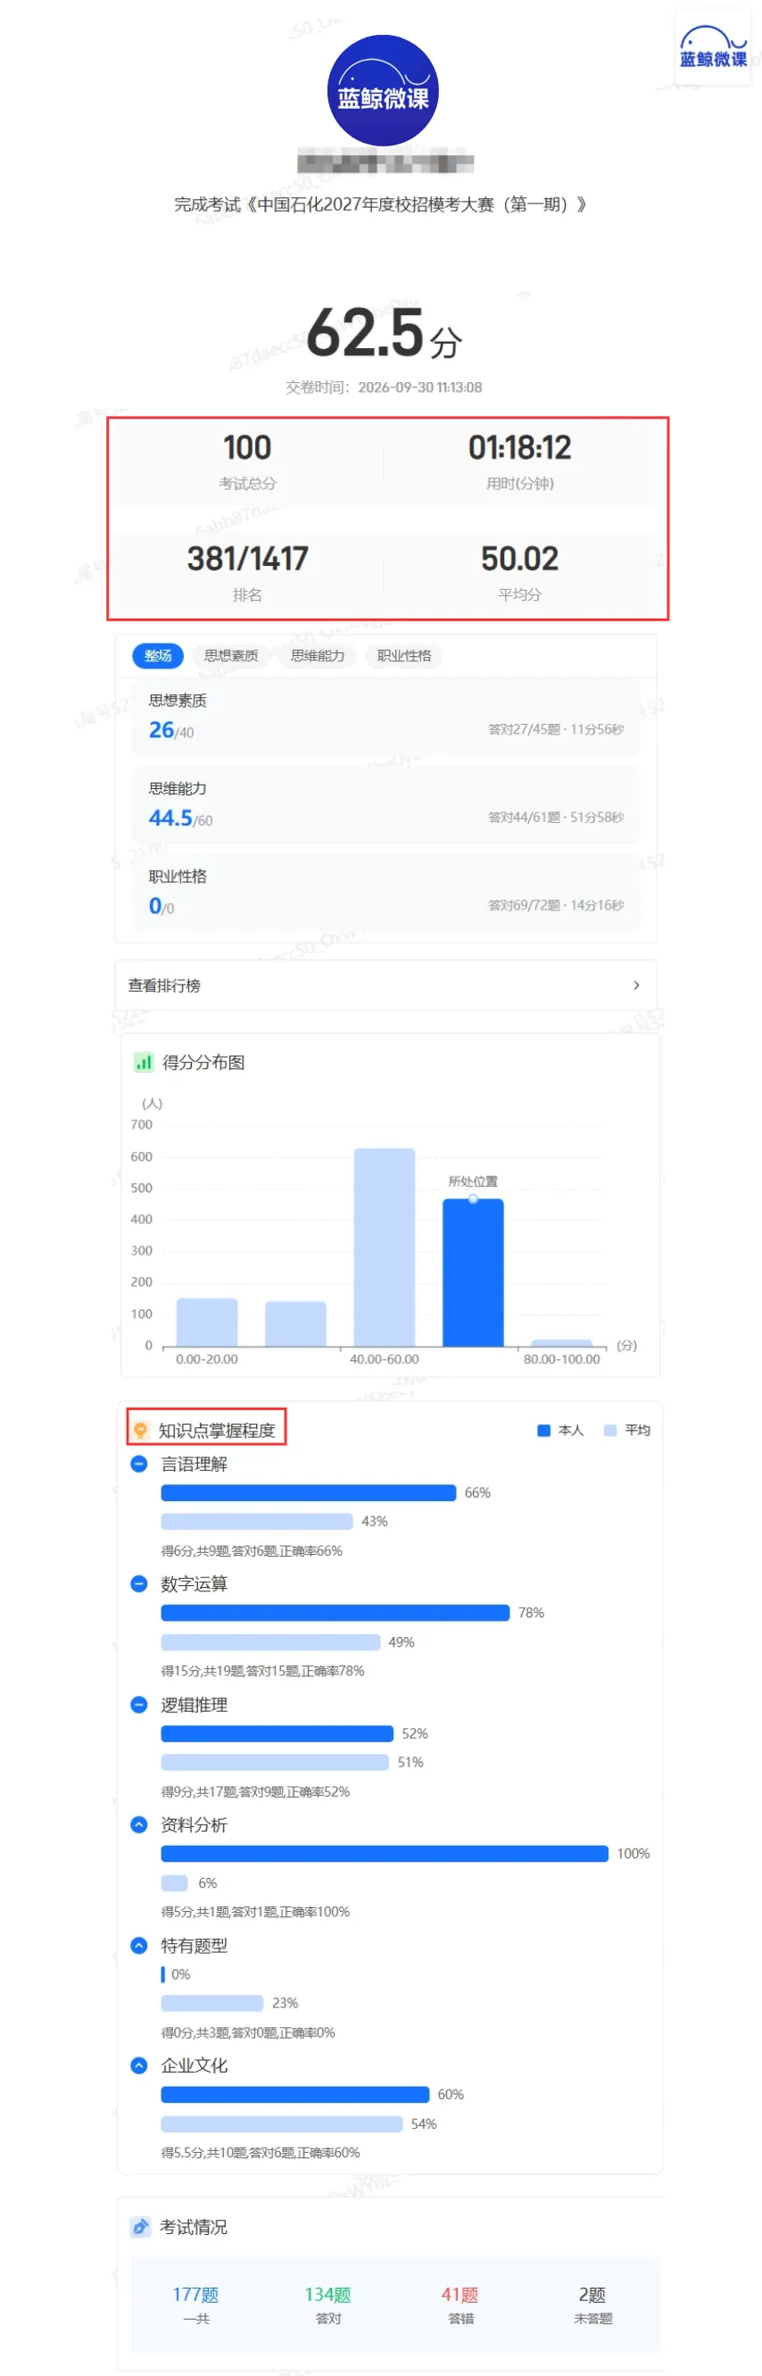Click the 0.00-20.00 bar in the chart
The image size is (762, 2376).
[207, 1323]
